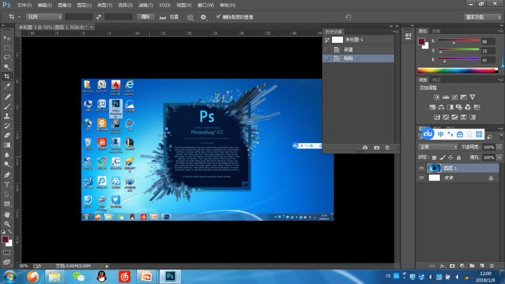505x284 pixels.
Task: Delete current history state with trash icon
Action: (x=387, y=147)
